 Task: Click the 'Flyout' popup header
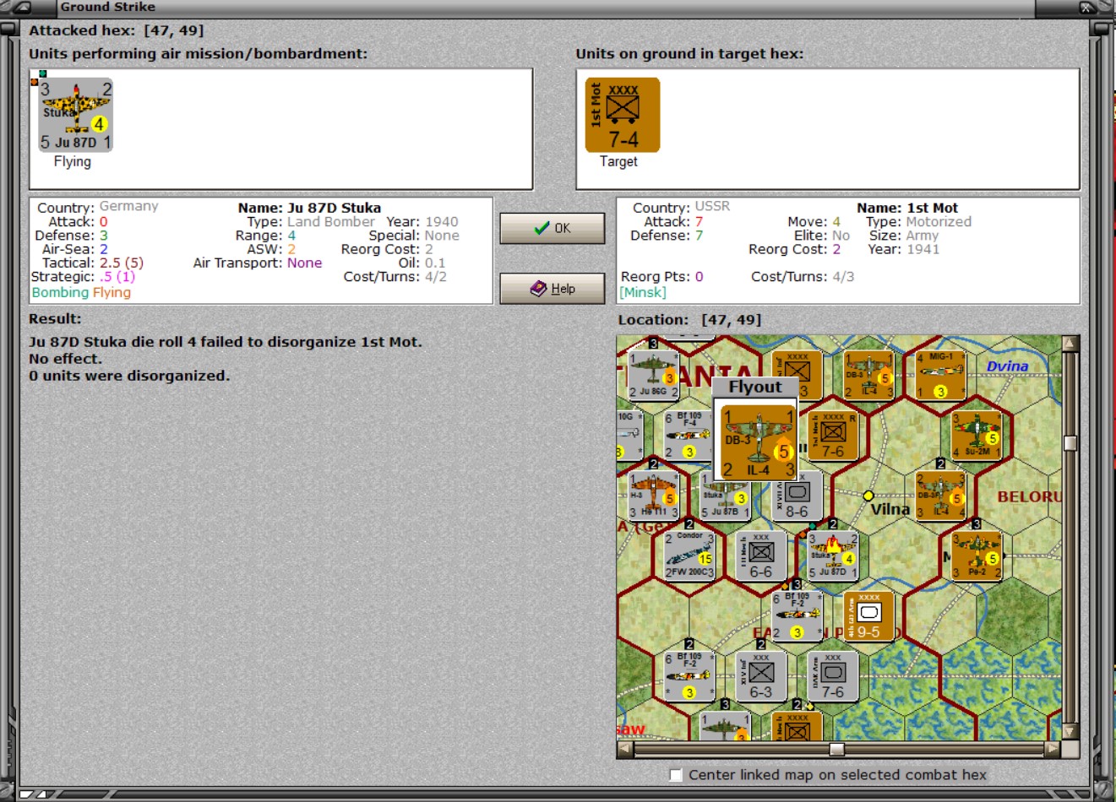coord(755,387)
